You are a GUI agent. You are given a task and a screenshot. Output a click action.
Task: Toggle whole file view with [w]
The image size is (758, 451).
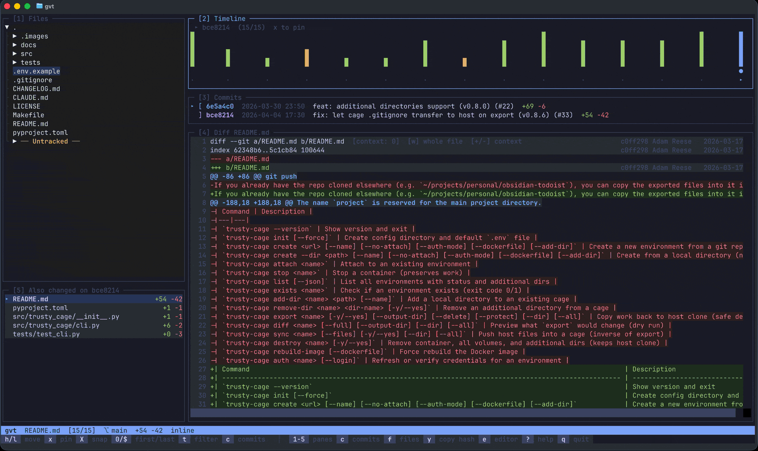[x=435, y=141]
